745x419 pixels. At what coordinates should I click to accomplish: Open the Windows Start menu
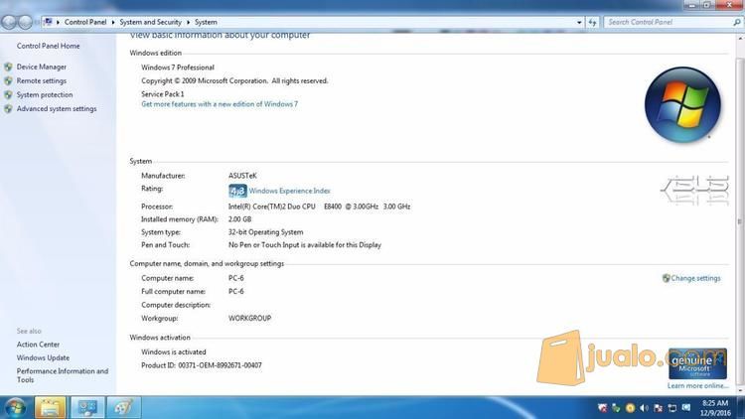tap(15, 407)
